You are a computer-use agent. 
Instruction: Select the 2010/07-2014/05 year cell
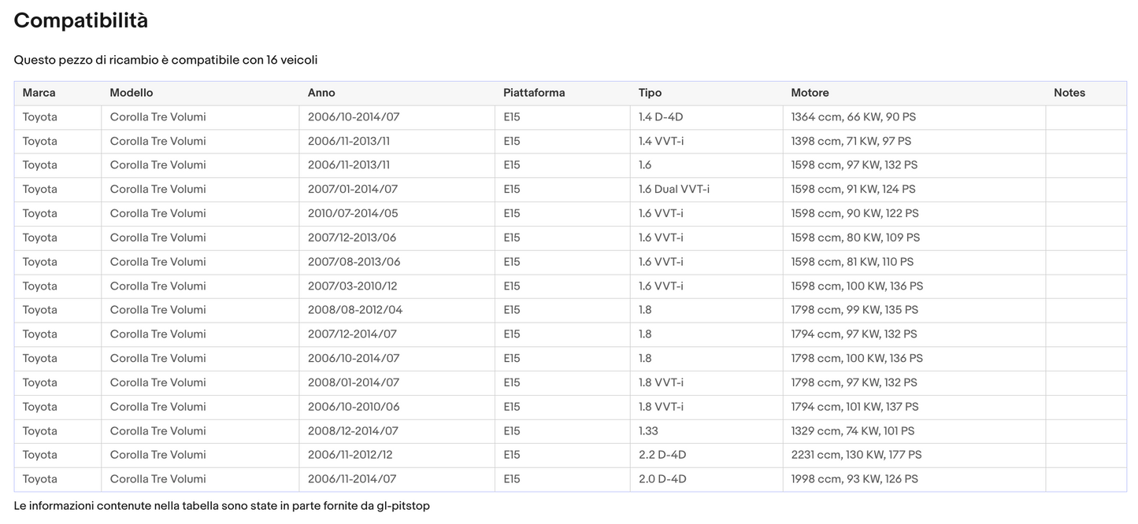354,214
